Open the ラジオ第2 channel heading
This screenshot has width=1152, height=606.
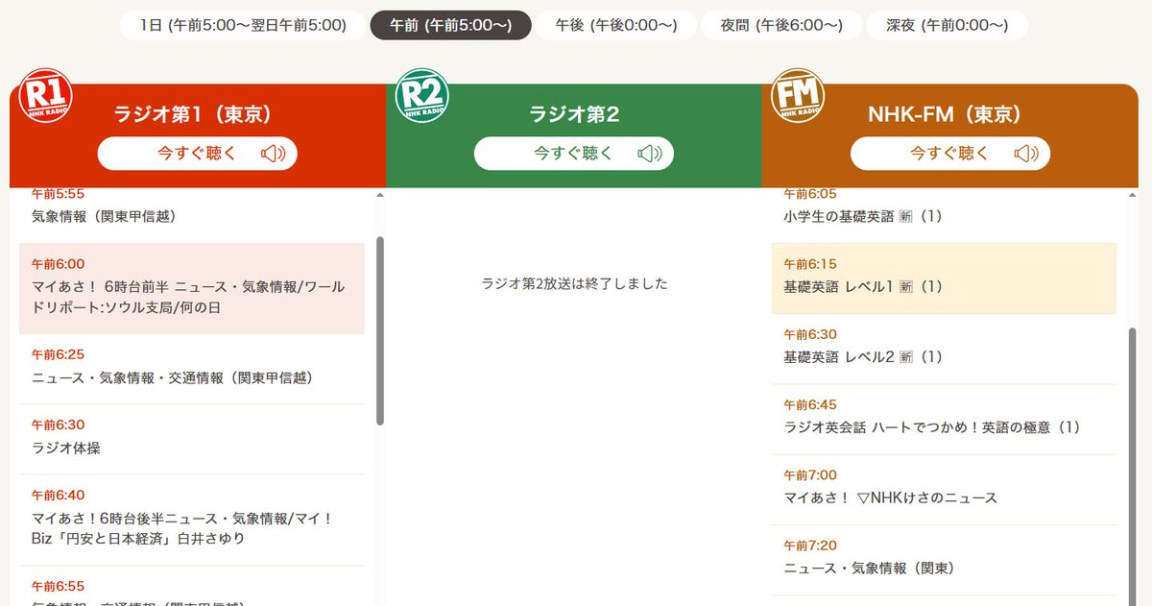click(x=574, y=114)
